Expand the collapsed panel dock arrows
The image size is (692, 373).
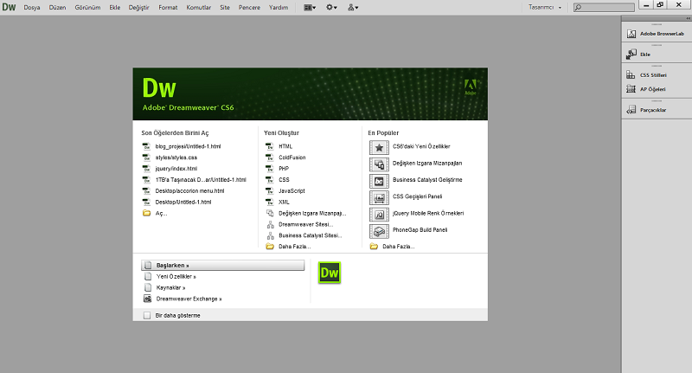[x=689, y=18]
